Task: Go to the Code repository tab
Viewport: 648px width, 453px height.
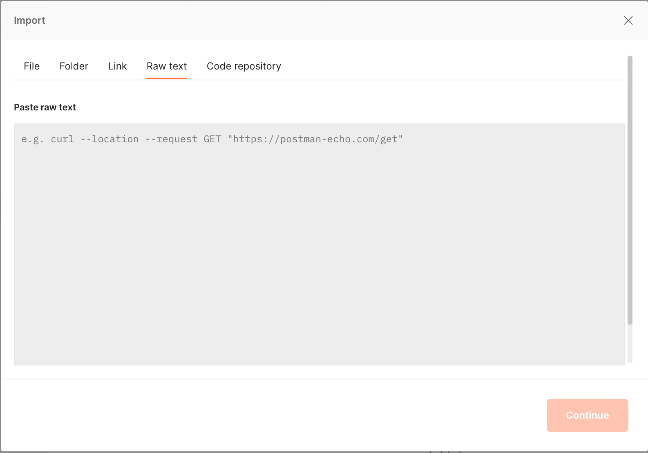Action: click(x=244, y=66)
